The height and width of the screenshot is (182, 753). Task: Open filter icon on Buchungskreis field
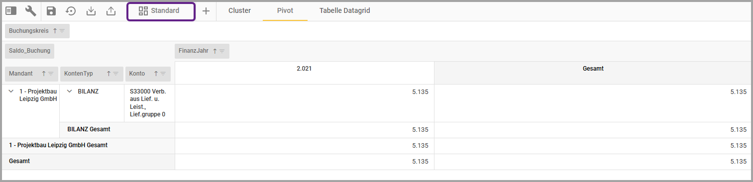pyautogui.click(x=62, y=31)
